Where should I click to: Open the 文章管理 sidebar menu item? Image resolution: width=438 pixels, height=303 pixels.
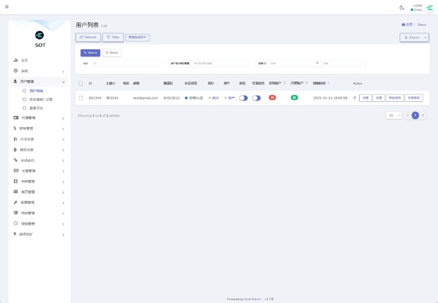coord(39,171)
